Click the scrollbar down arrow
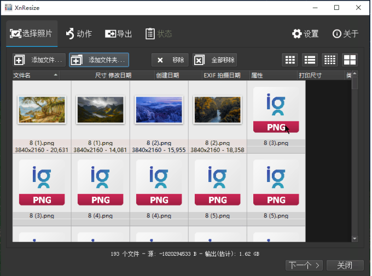Screen dimensions: 372x276 click(354, 239)
